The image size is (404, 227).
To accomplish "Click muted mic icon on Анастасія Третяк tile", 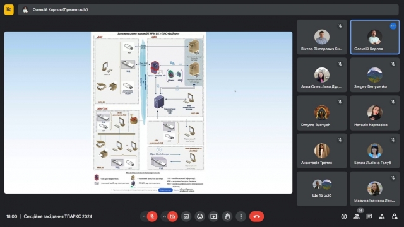I will tap(340, 140).
